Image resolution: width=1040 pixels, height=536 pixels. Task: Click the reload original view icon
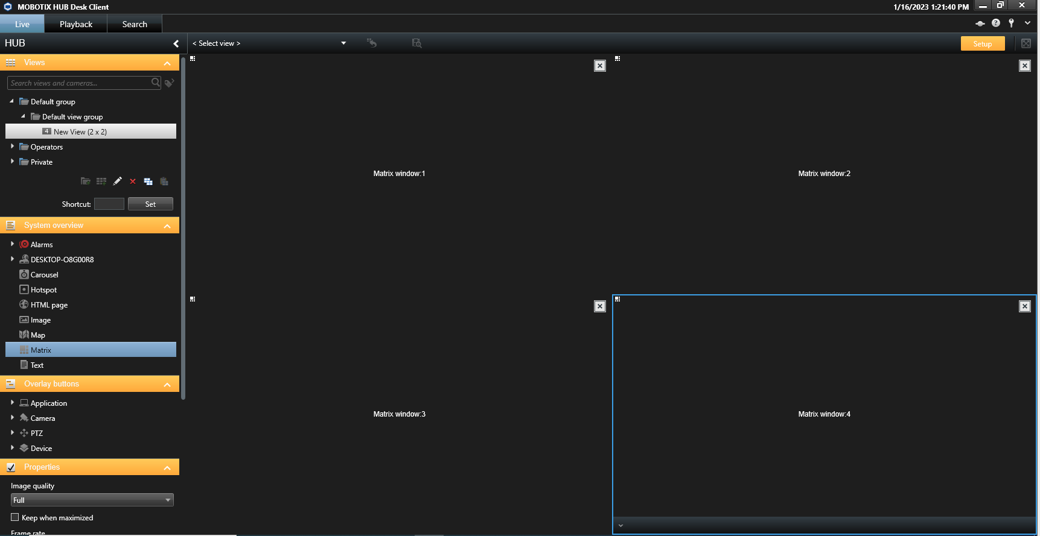click(372, 43)
